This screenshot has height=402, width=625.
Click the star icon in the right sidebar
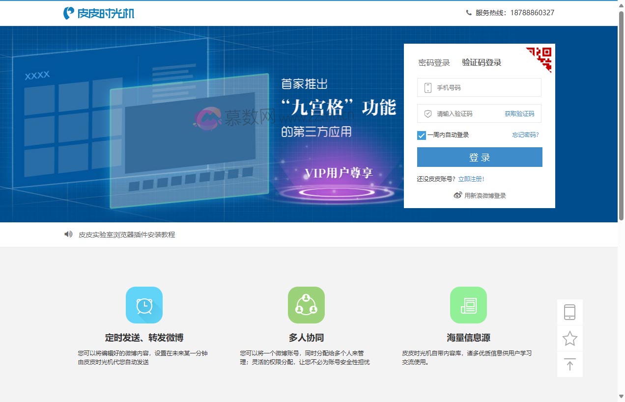pos(569,338)
